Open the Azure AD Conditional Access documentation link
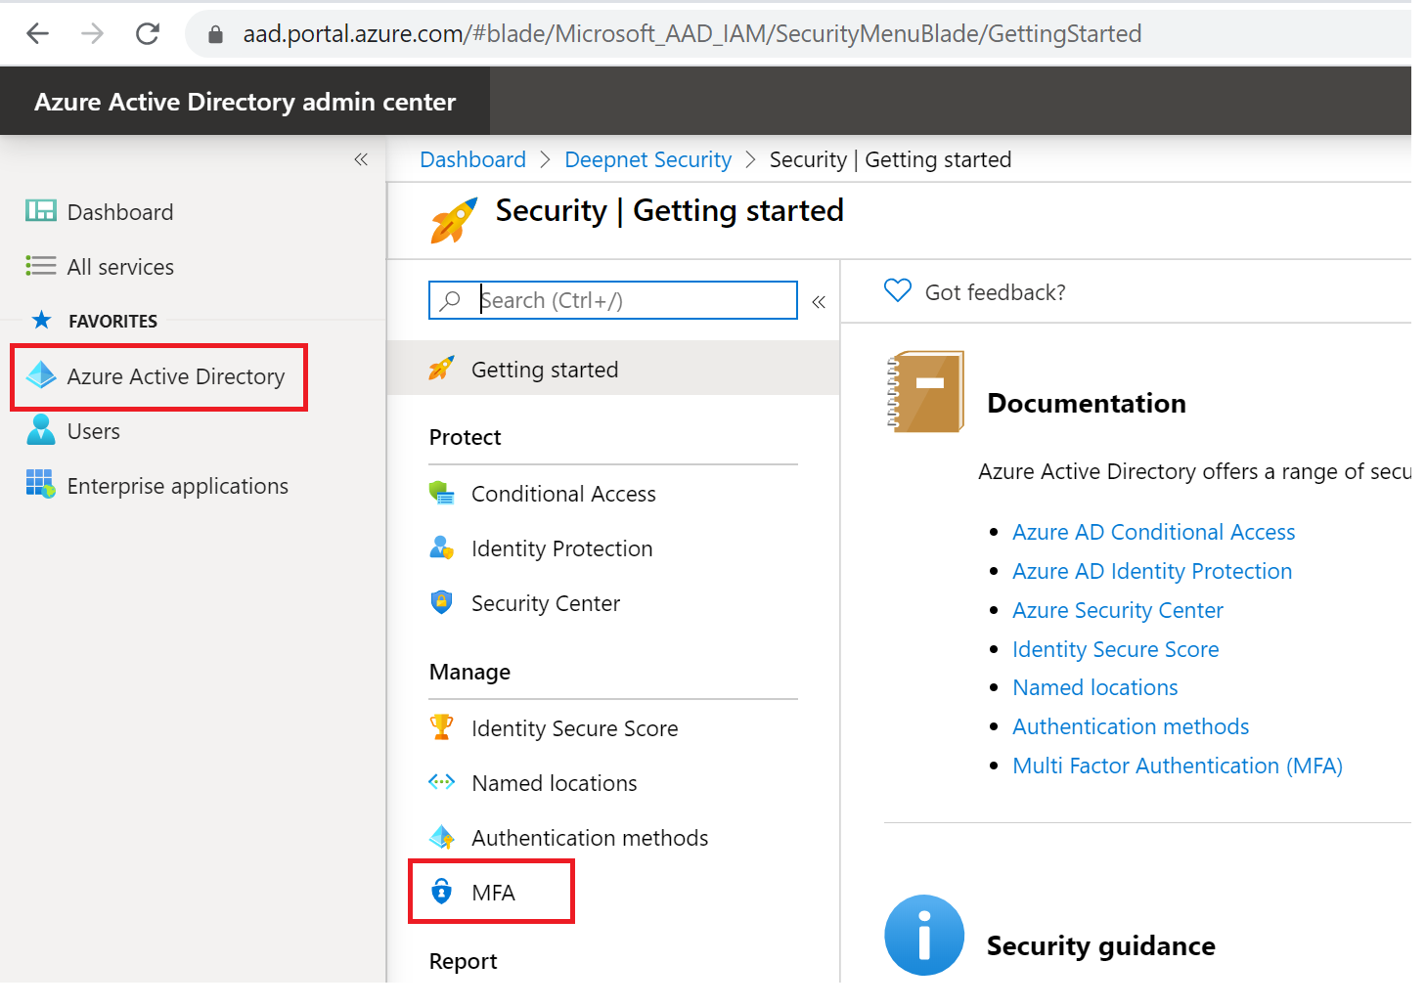The width and height of the screenshot is (1426, 1007). point(1153,532)
